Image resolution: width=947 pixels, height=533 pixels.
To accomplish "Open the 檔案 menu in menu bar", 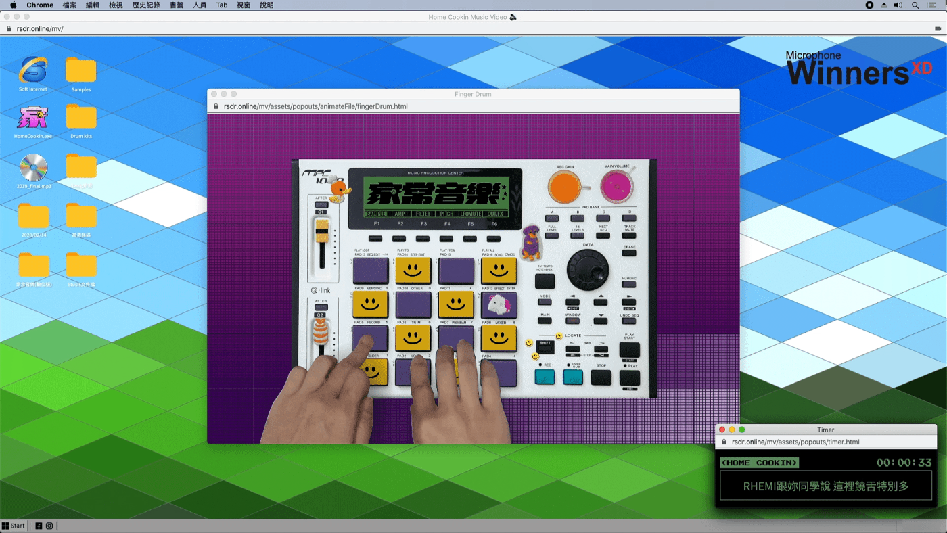I will coord(69,5).
